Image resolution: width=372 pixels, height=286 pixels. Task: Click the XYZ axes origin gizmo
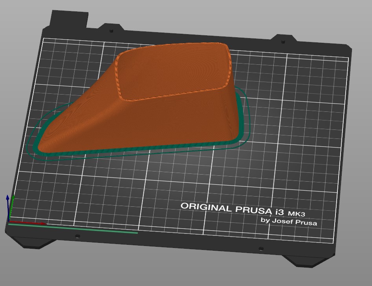pyautogui.click(x=9, y=222)
